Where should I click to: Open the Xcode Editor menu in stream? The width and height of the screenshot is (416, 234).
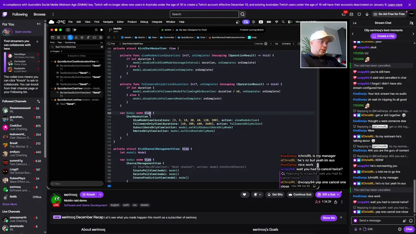[x=120, y=22]
